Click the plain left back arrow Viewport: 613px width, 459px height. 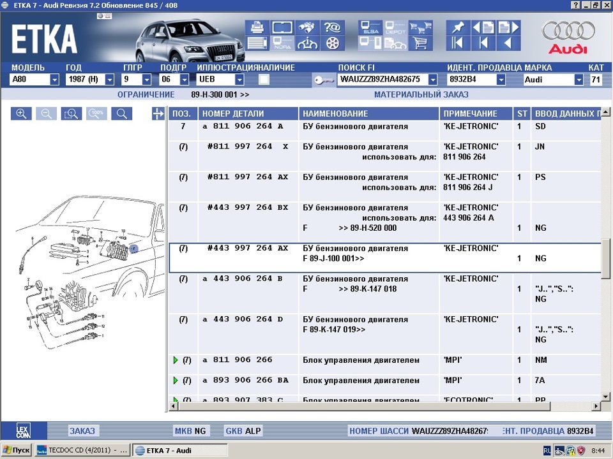pos(508,43)
